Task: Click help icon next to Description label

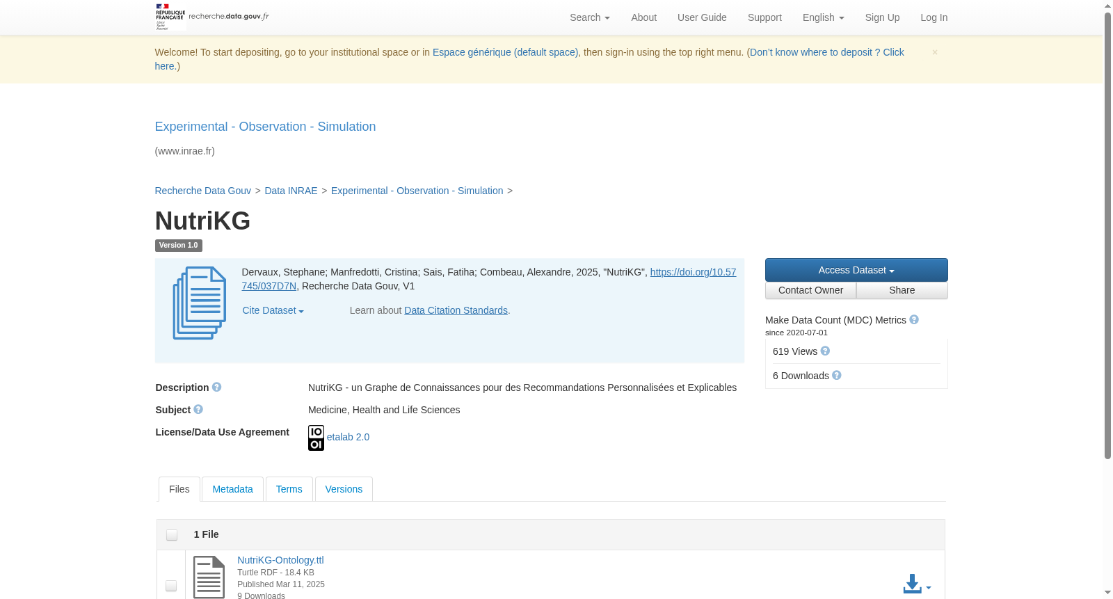Action: (217, 387)
